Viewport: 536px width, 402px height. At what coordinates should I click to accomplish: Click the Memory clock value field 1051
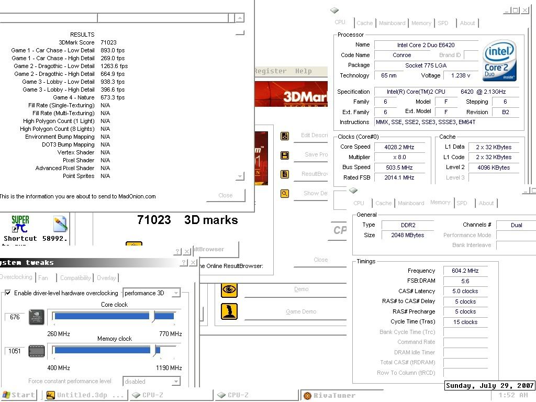point(15,351)
